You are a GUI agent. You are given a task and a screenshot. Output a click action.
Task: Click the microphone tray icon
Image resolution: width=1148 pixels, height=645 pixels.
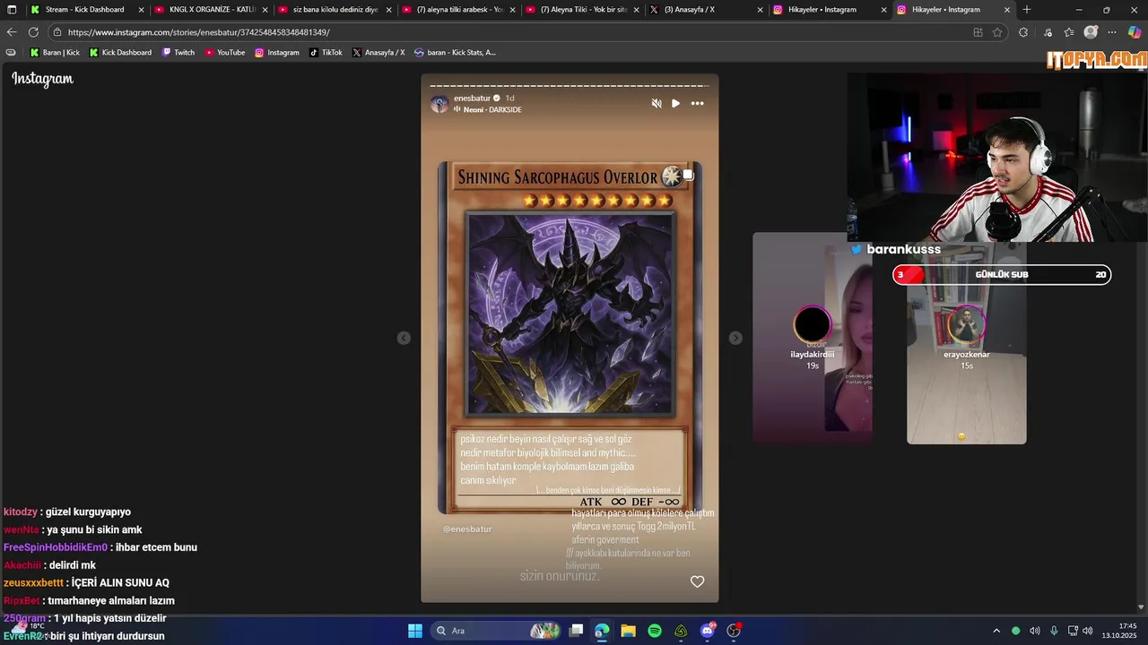pyautogui.click(x=1054, y=631)
